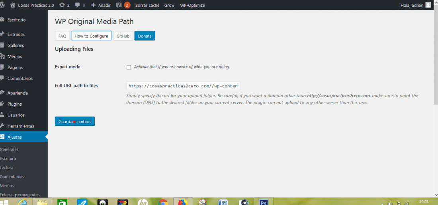The width and height of the screenshot is (438, 205).
Task: Click the FAQ button
Action: click(x=62, y=36)
